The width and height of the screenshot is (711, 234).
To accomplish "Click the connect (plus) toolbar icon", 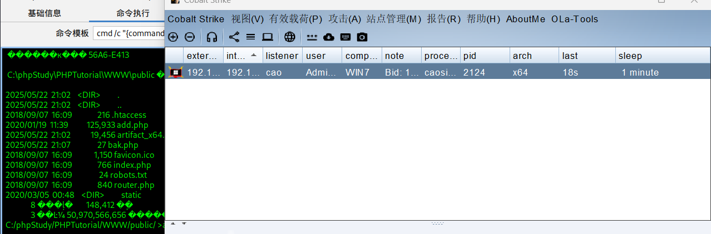I will tap(173, 37).
